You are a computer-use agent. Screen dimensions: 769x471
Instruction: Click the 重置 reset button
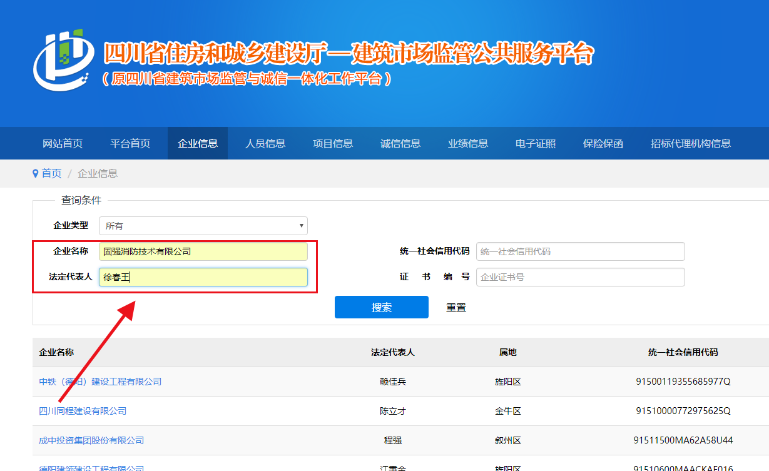point(456,306)
